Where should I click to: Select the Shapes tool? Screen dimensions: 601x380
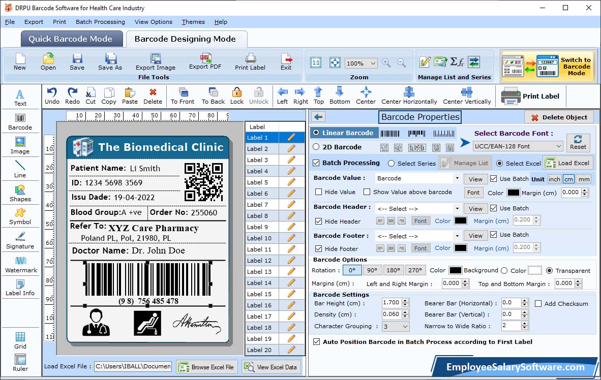[x=20, y=194]
